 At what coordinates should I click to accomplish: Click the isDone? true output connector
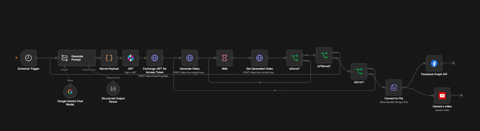(303, 55)
